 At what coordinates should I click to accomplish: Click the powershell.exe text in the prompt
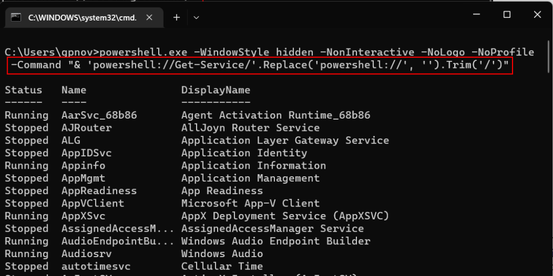[x=143, y=52]
